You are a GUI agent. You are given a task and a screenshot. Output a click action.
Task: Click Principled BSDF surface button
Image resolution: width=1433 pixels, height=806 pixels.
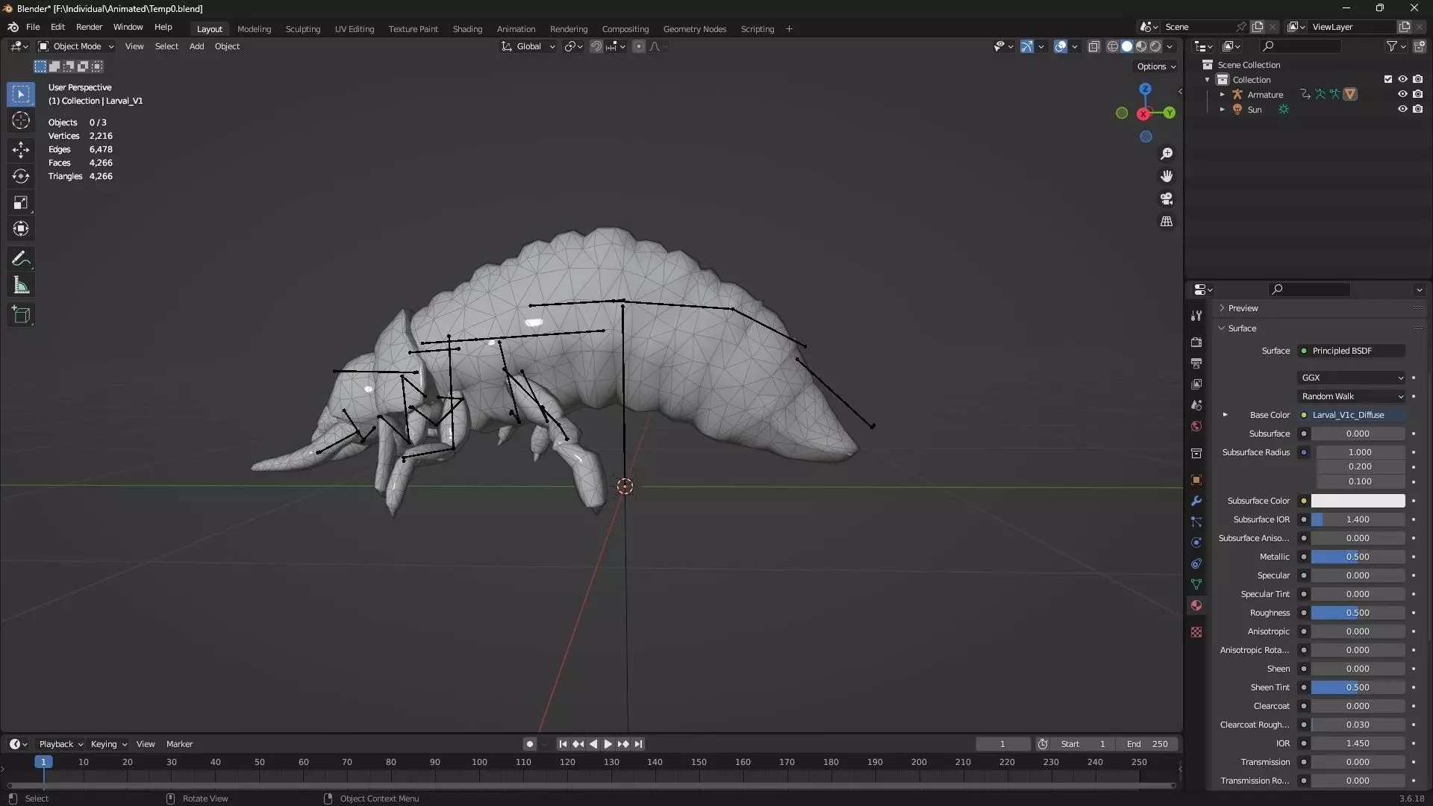1352,351
